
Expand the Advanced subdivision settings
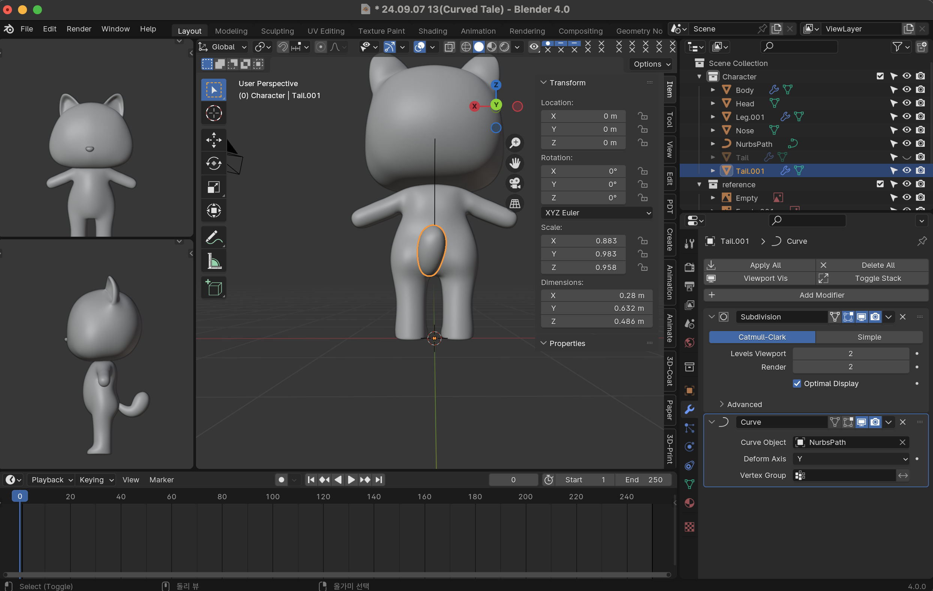[x=741, y=404]
